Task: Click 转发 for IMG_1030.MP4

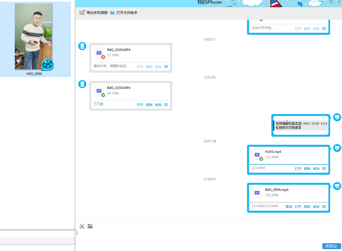Action: pos(158,105)
